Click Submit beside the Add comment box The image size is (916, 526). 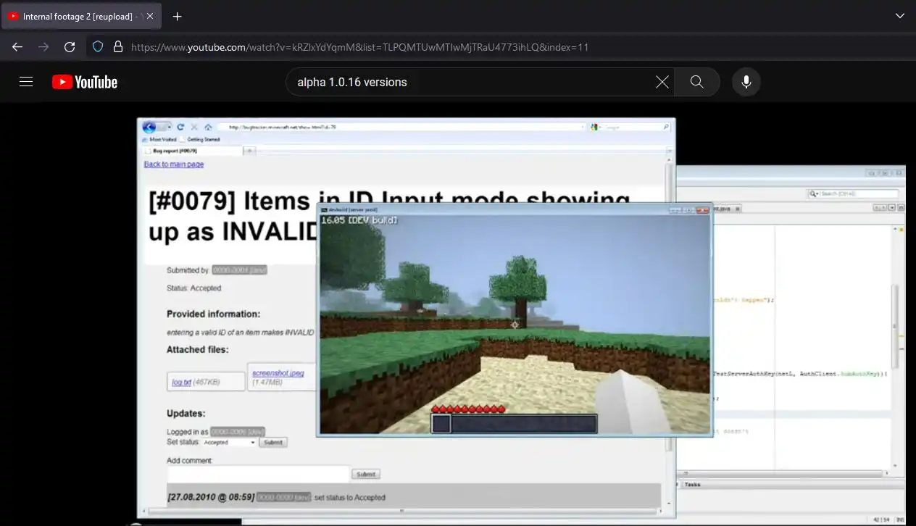point(365,474)
